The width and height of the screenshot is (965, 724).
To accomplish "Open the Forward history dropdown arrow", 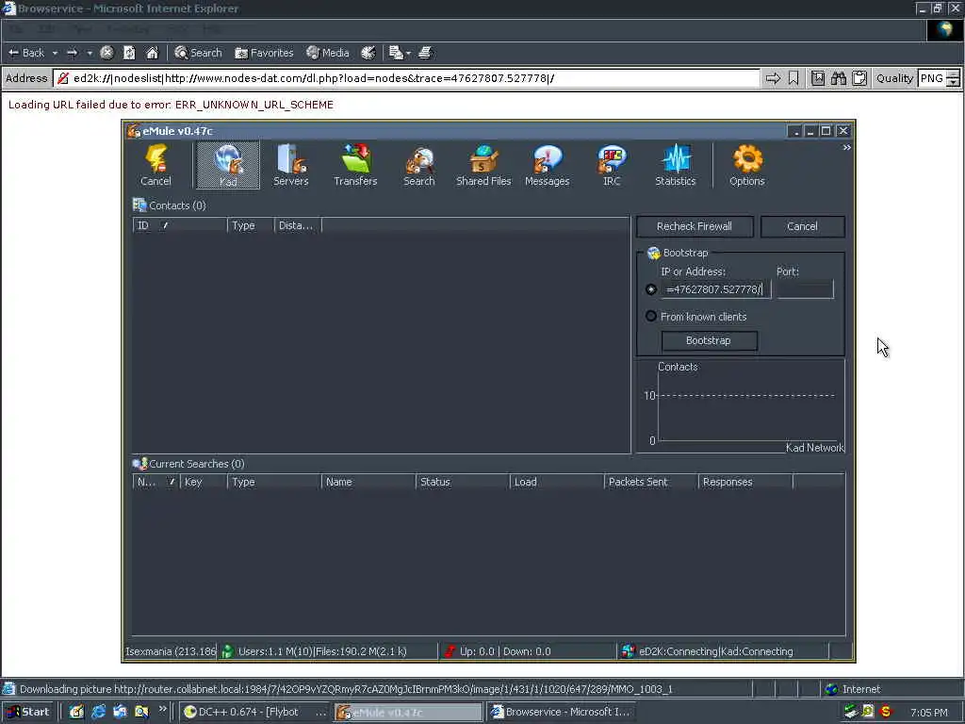I will 90,53.
